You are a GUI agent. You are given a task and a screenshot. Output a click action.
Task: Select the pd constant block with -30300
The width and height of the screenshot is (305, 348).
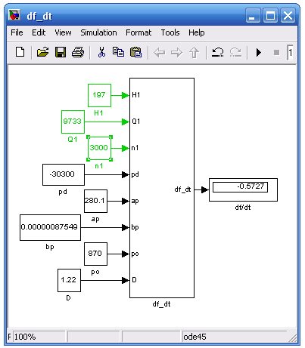(x=64, y=174)
